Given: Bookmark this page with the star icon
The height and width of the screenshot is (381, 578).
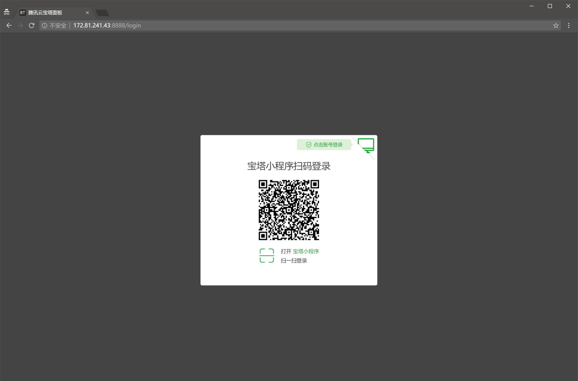Looking at the screenshot, I should (556, 26).
